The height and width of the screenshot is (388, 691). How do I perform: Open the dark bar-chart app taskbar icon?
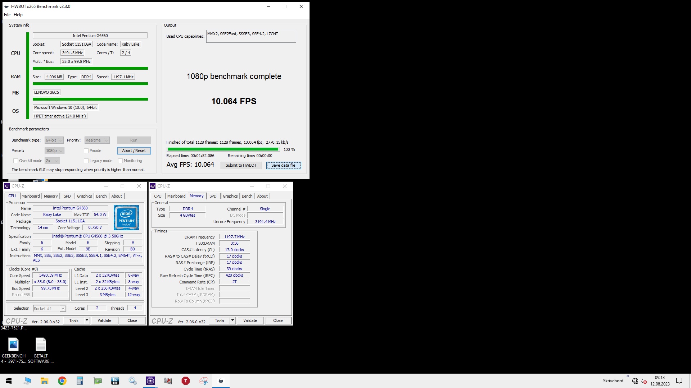115,381
